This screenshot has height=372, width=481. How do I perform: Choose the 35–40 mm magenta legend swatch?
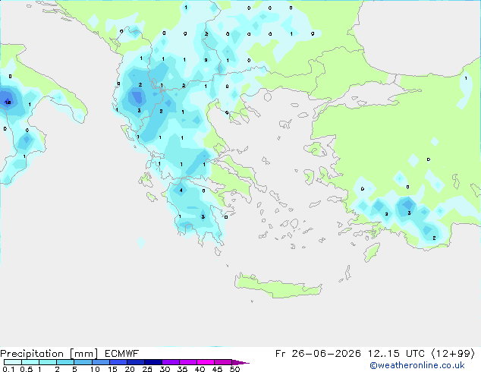pos(188,362)
